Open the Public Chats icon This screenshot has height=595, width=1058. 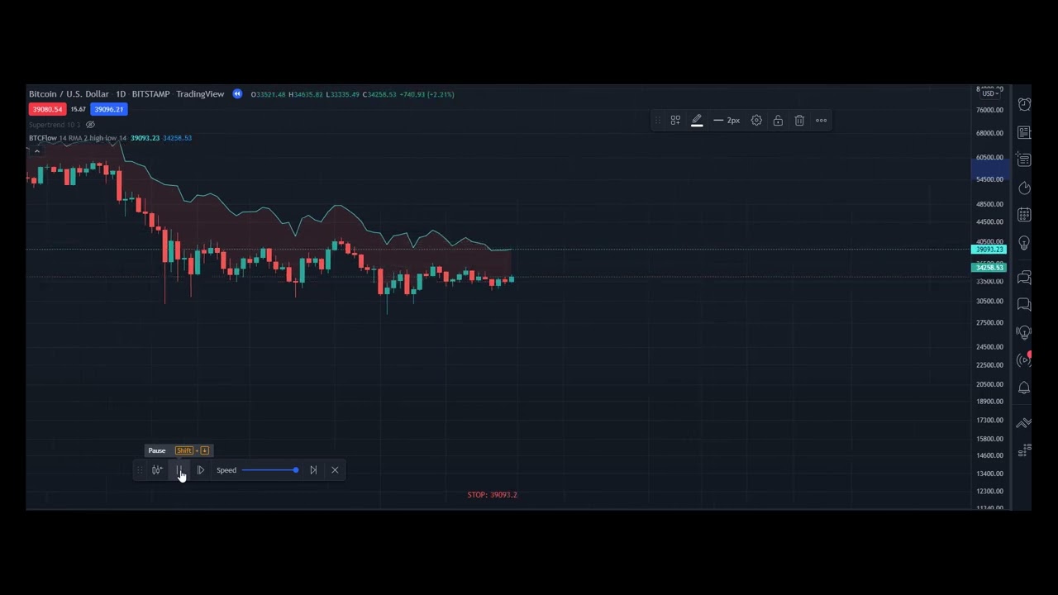tap(1024, 278)
